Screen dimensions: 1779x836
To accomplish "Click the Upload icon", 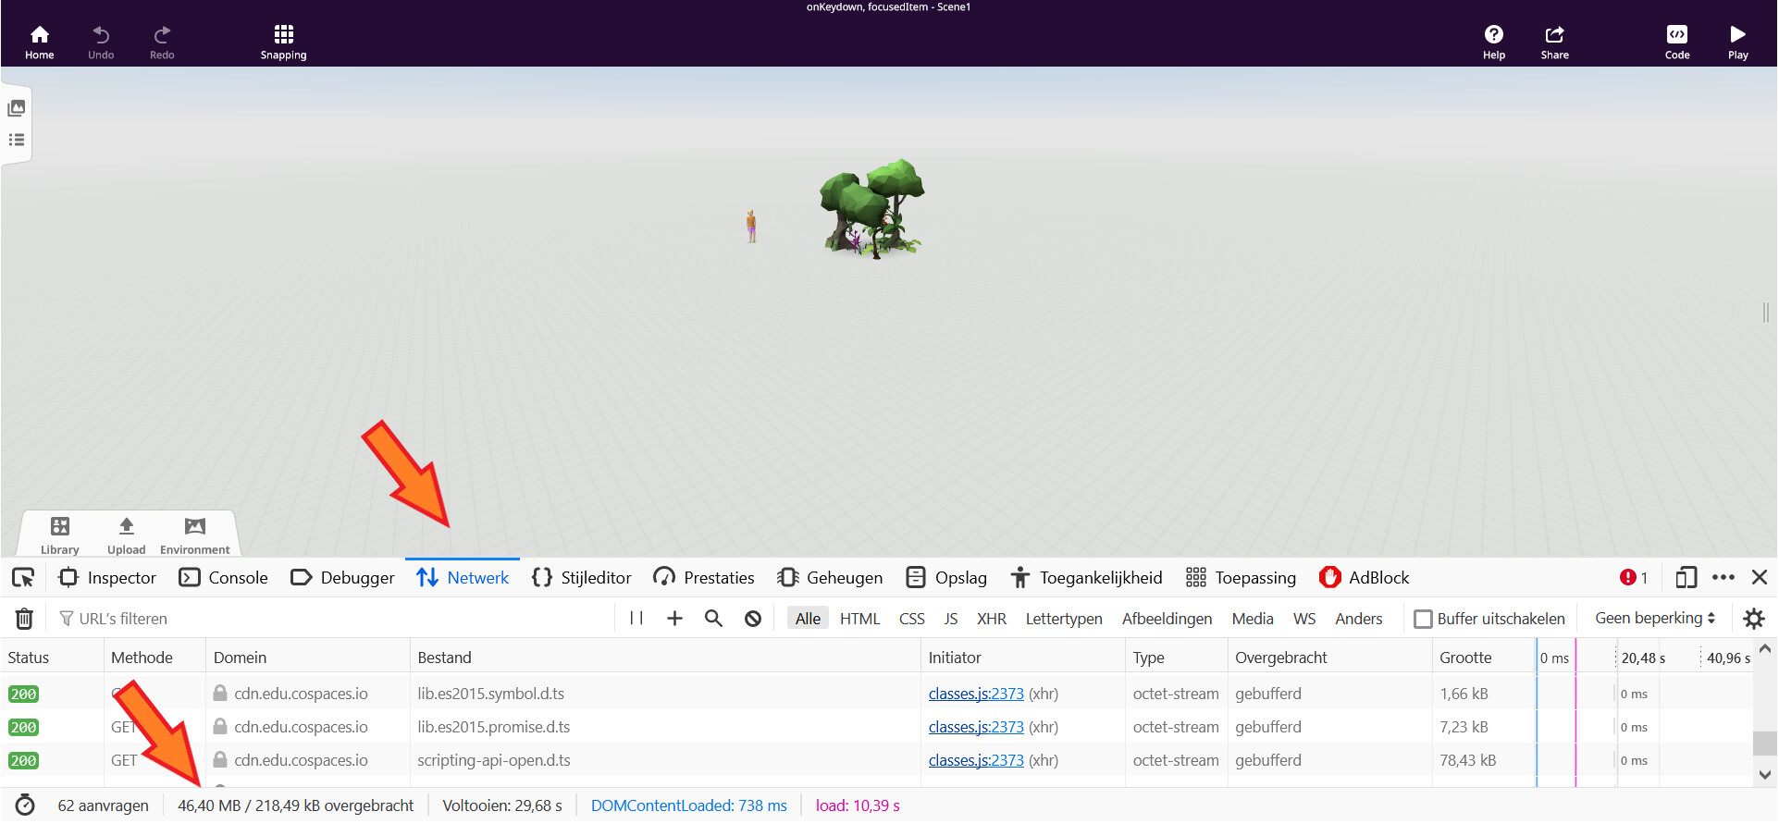I will [x=127, y=535].
